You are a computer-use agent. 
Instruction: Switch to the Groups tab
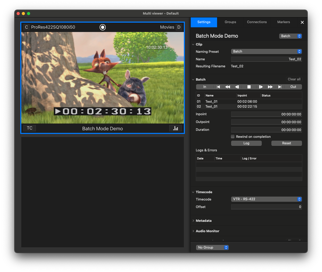[230, 22]
